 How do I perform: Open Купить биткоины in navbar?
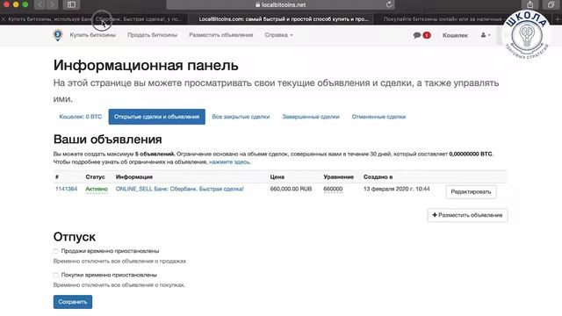click(x=93, y=35)
